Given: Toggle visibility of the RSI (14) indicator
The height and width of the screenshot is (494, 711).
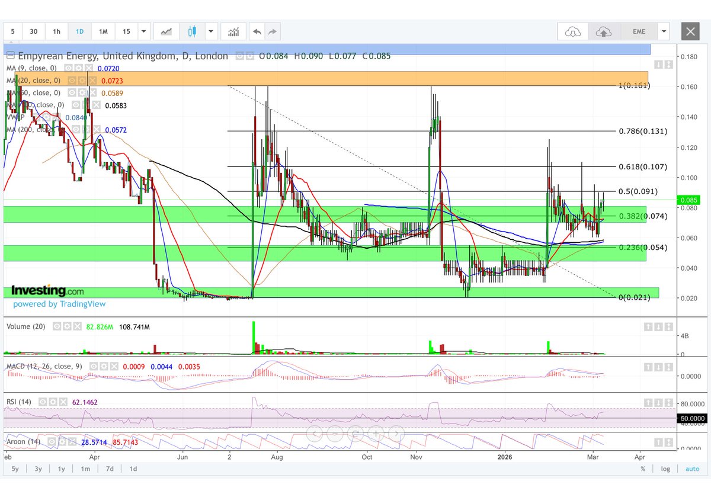Looking at the screenshot, I should click(x=41, y=401).
